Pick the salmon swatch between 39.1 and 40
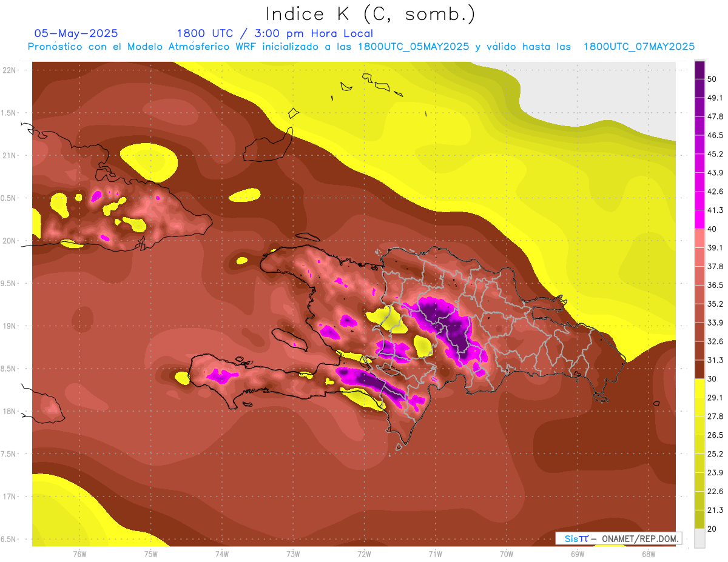Image resolution: width=728 pixels, height=562 pixels. pyautogui.click(x=699, y=239)
